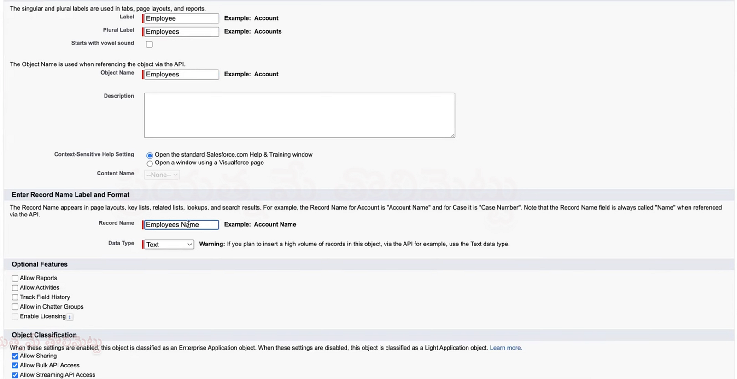Select the Record Name input field
737x379 pixels.
click(181, 225)
